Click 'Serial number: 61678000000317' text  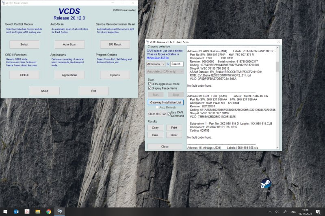(238, 61)
